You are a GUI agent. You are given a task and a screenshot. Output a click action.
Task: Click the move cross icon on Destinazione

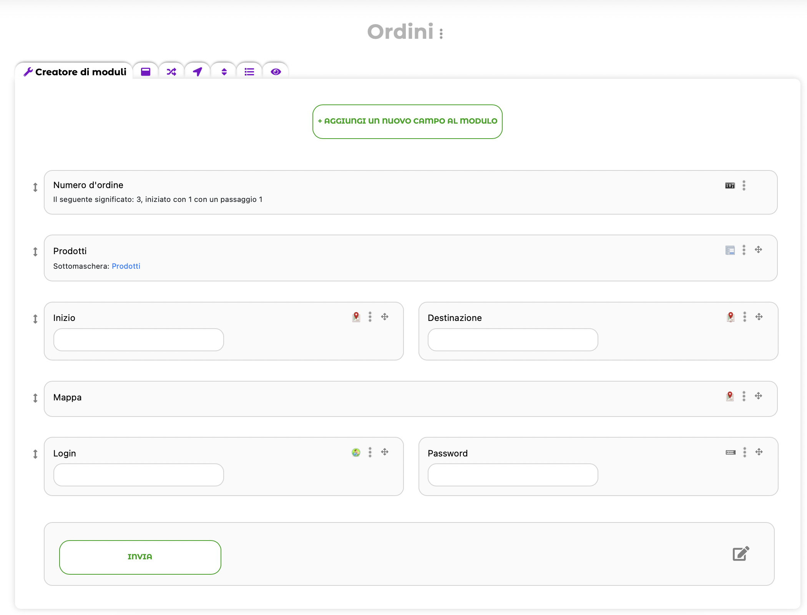[x=759, y=317]
